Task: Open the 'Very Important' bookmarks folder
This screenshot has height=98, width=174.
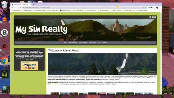Action: click(16, 10)
